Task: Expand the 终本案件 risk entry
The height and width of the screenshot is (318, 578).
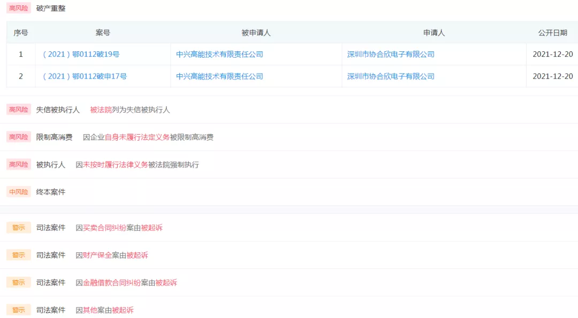Action: (51, 192)
